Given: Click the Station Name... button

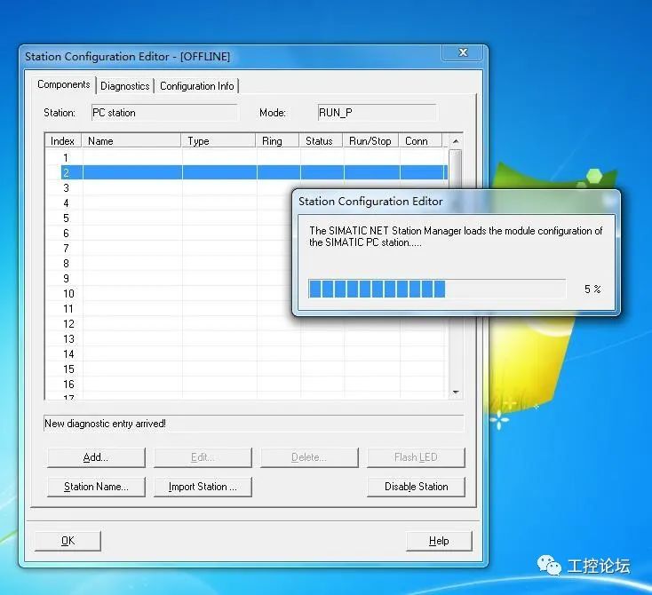Looking at the screenshot, I should click(x=96, y=487).
